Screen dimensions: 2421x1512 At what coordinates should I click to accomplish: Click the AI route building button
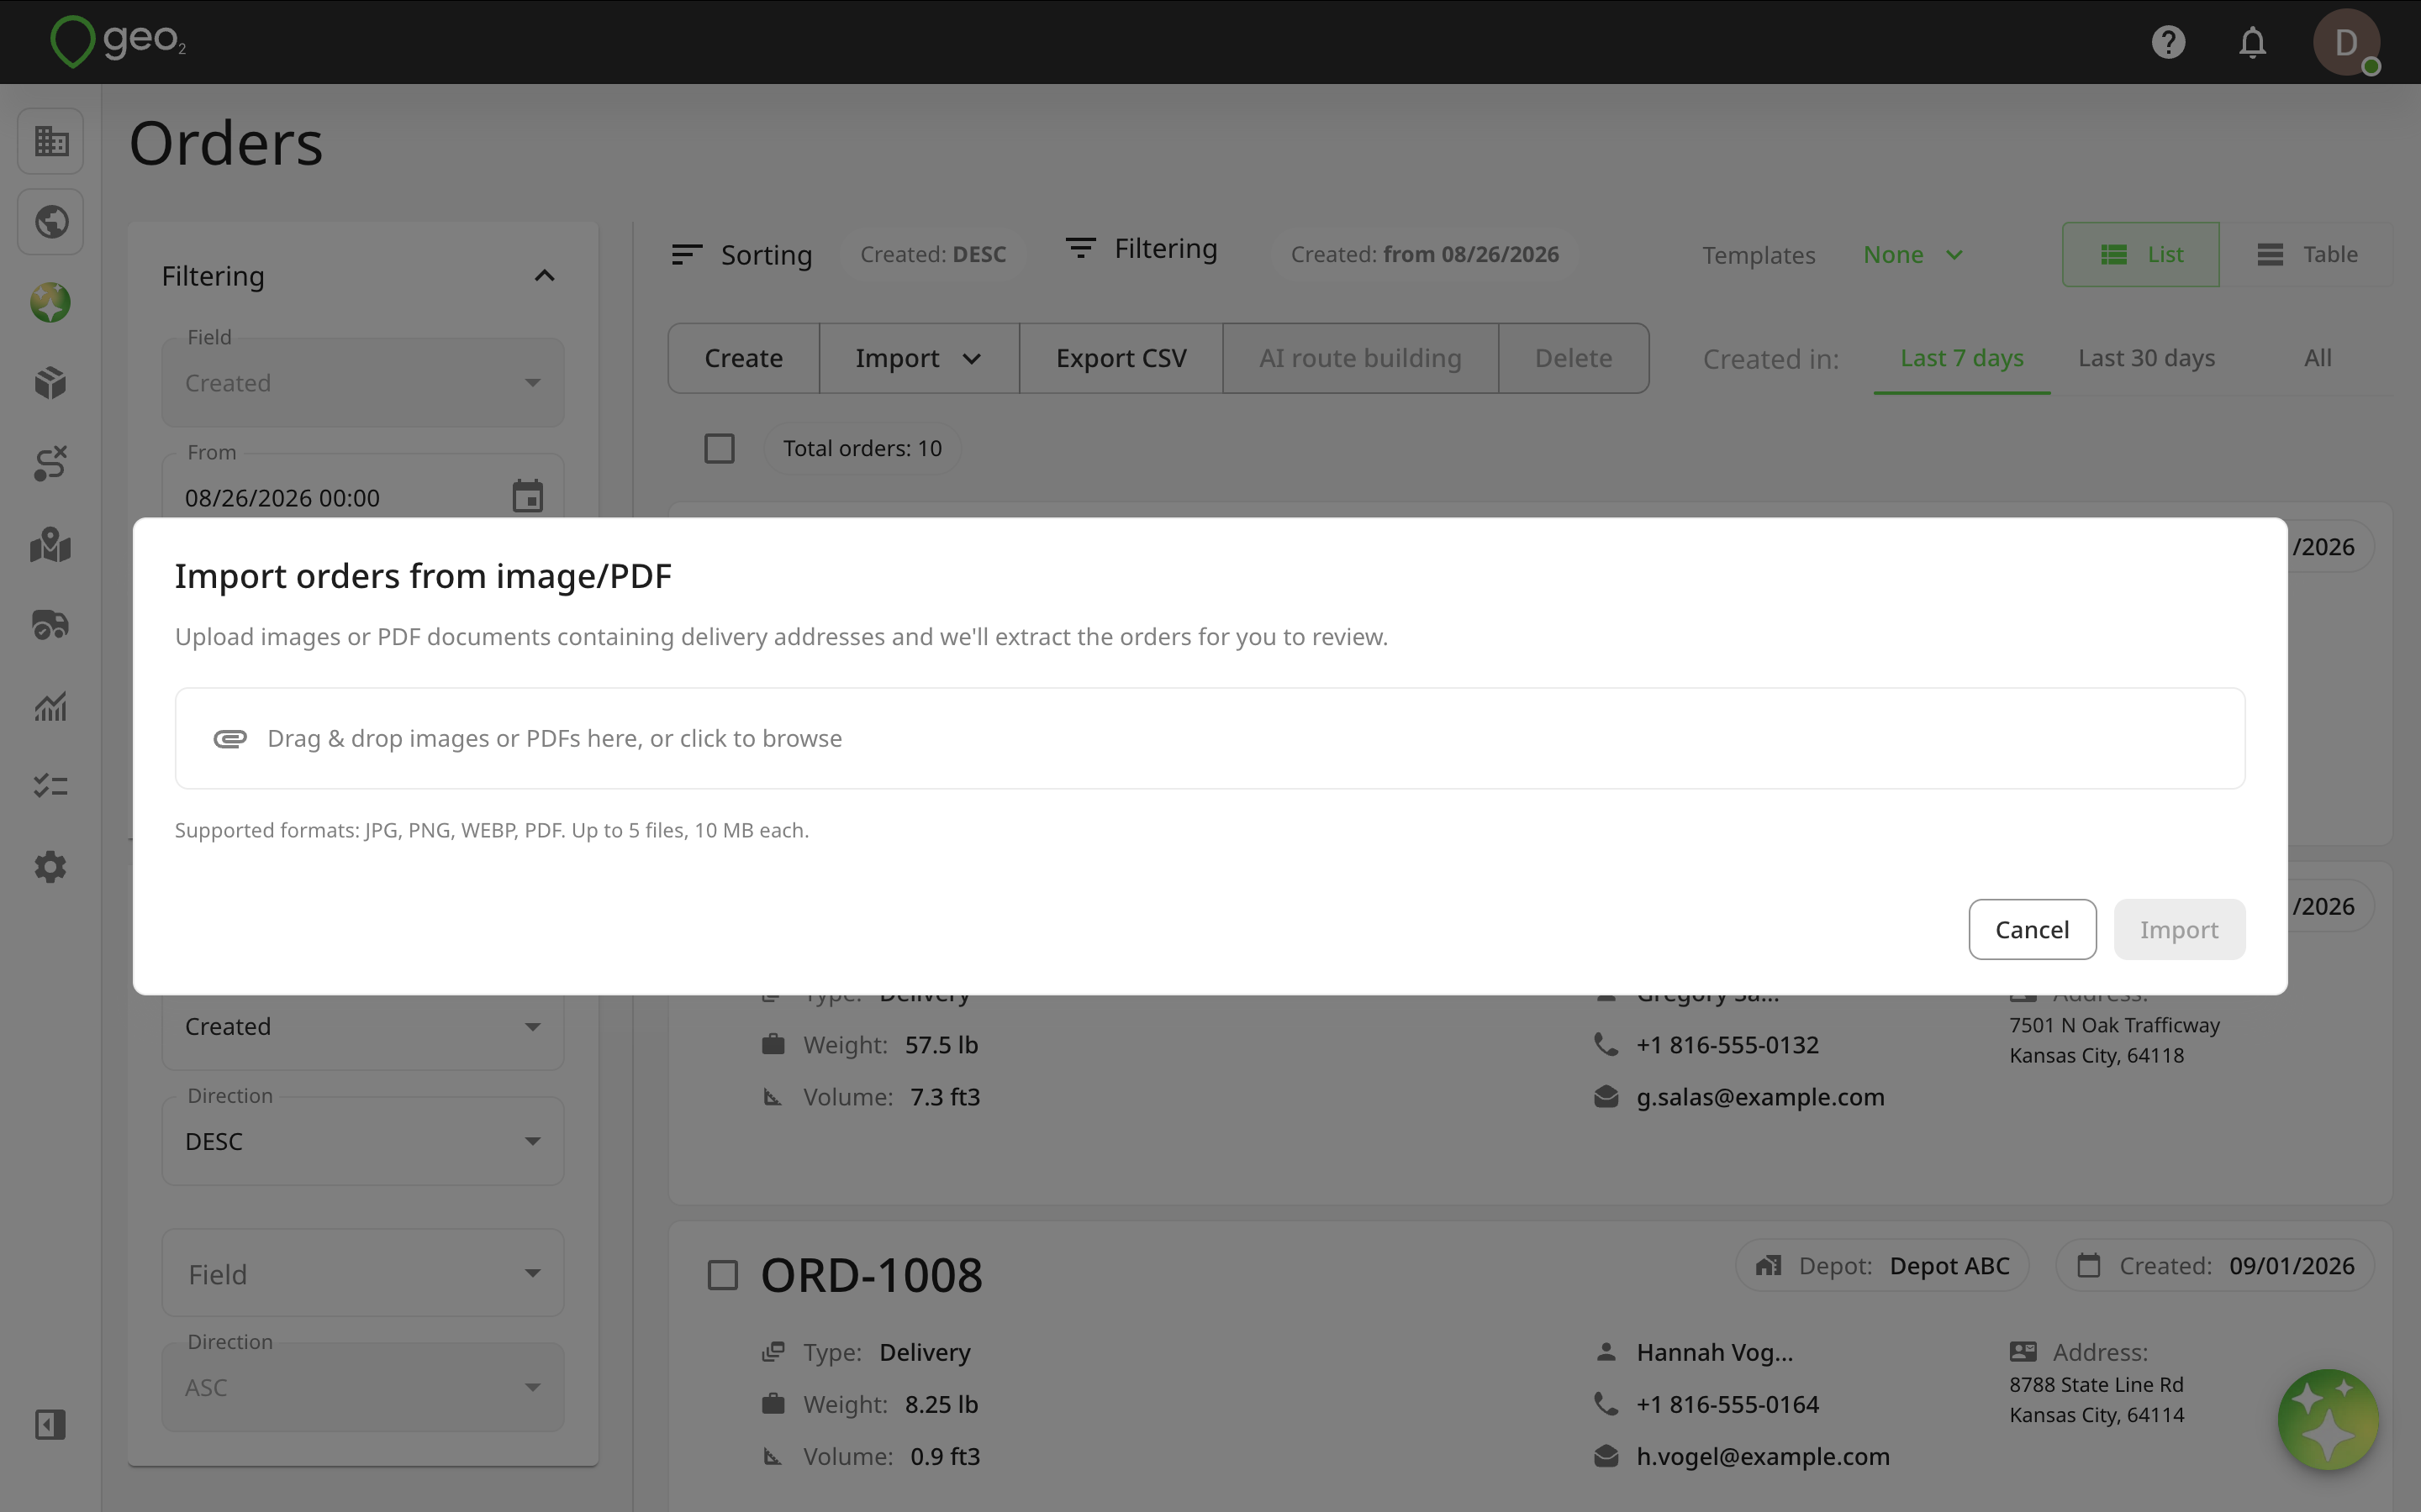[x=1361, y=358]
